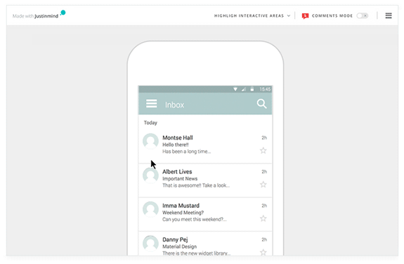Star the Montse Hall email
Screen dimensions: 404x264
[x=263, y=150]
